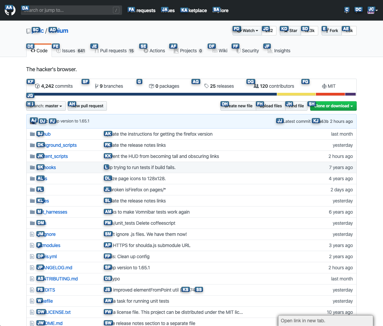This screenshot has width=383, height=326.
Task: Switch to the Code tab
Action: point(39,51)
